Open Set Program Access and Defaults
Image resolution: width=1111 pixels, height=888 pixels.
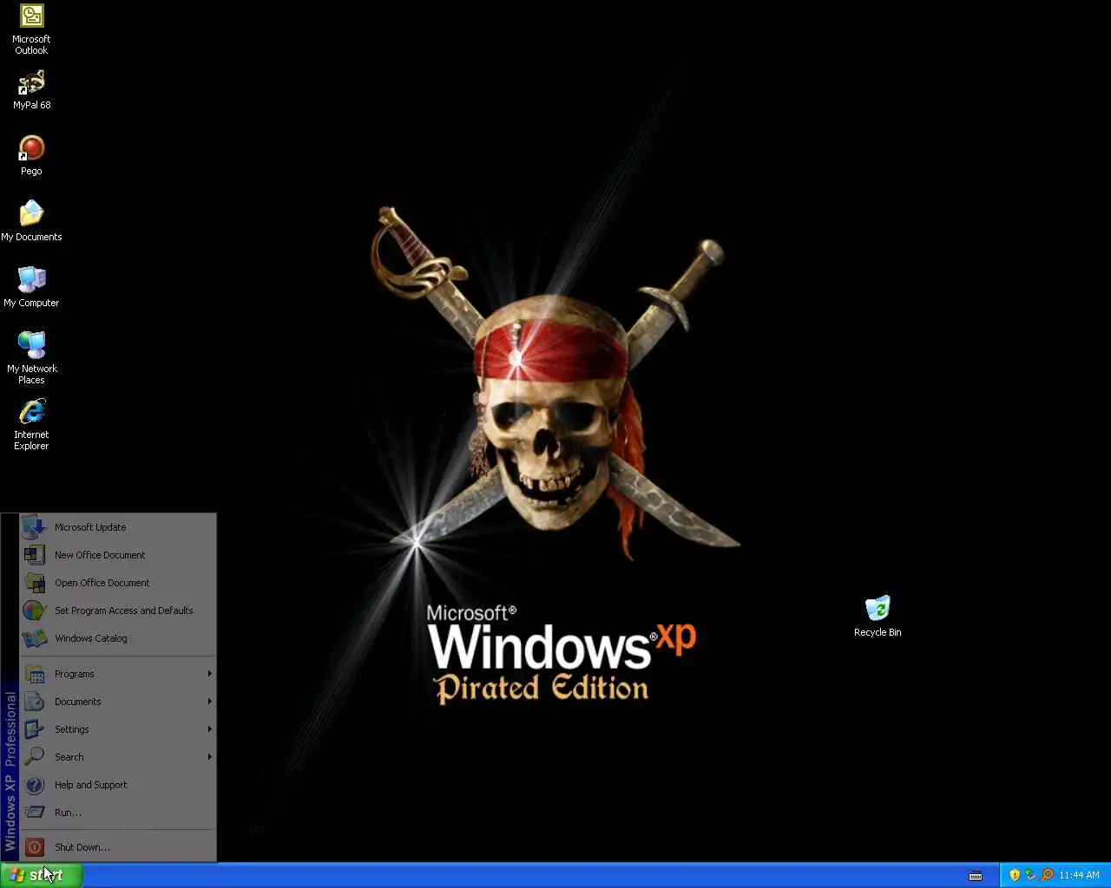point(118,610)
